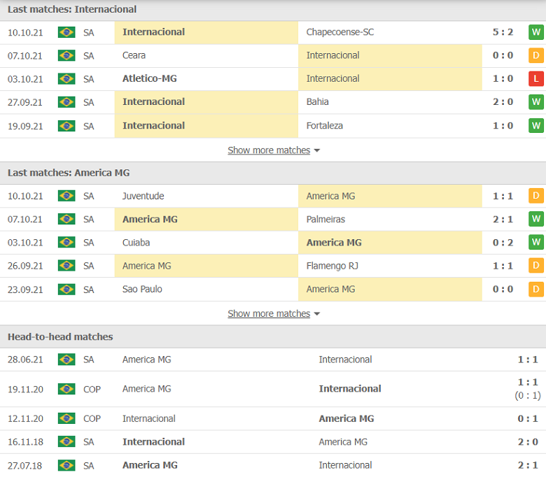Click Brazil flag in Atletico-MG match row
This screenshot has width=546, height=477.
tap(66, 79)
